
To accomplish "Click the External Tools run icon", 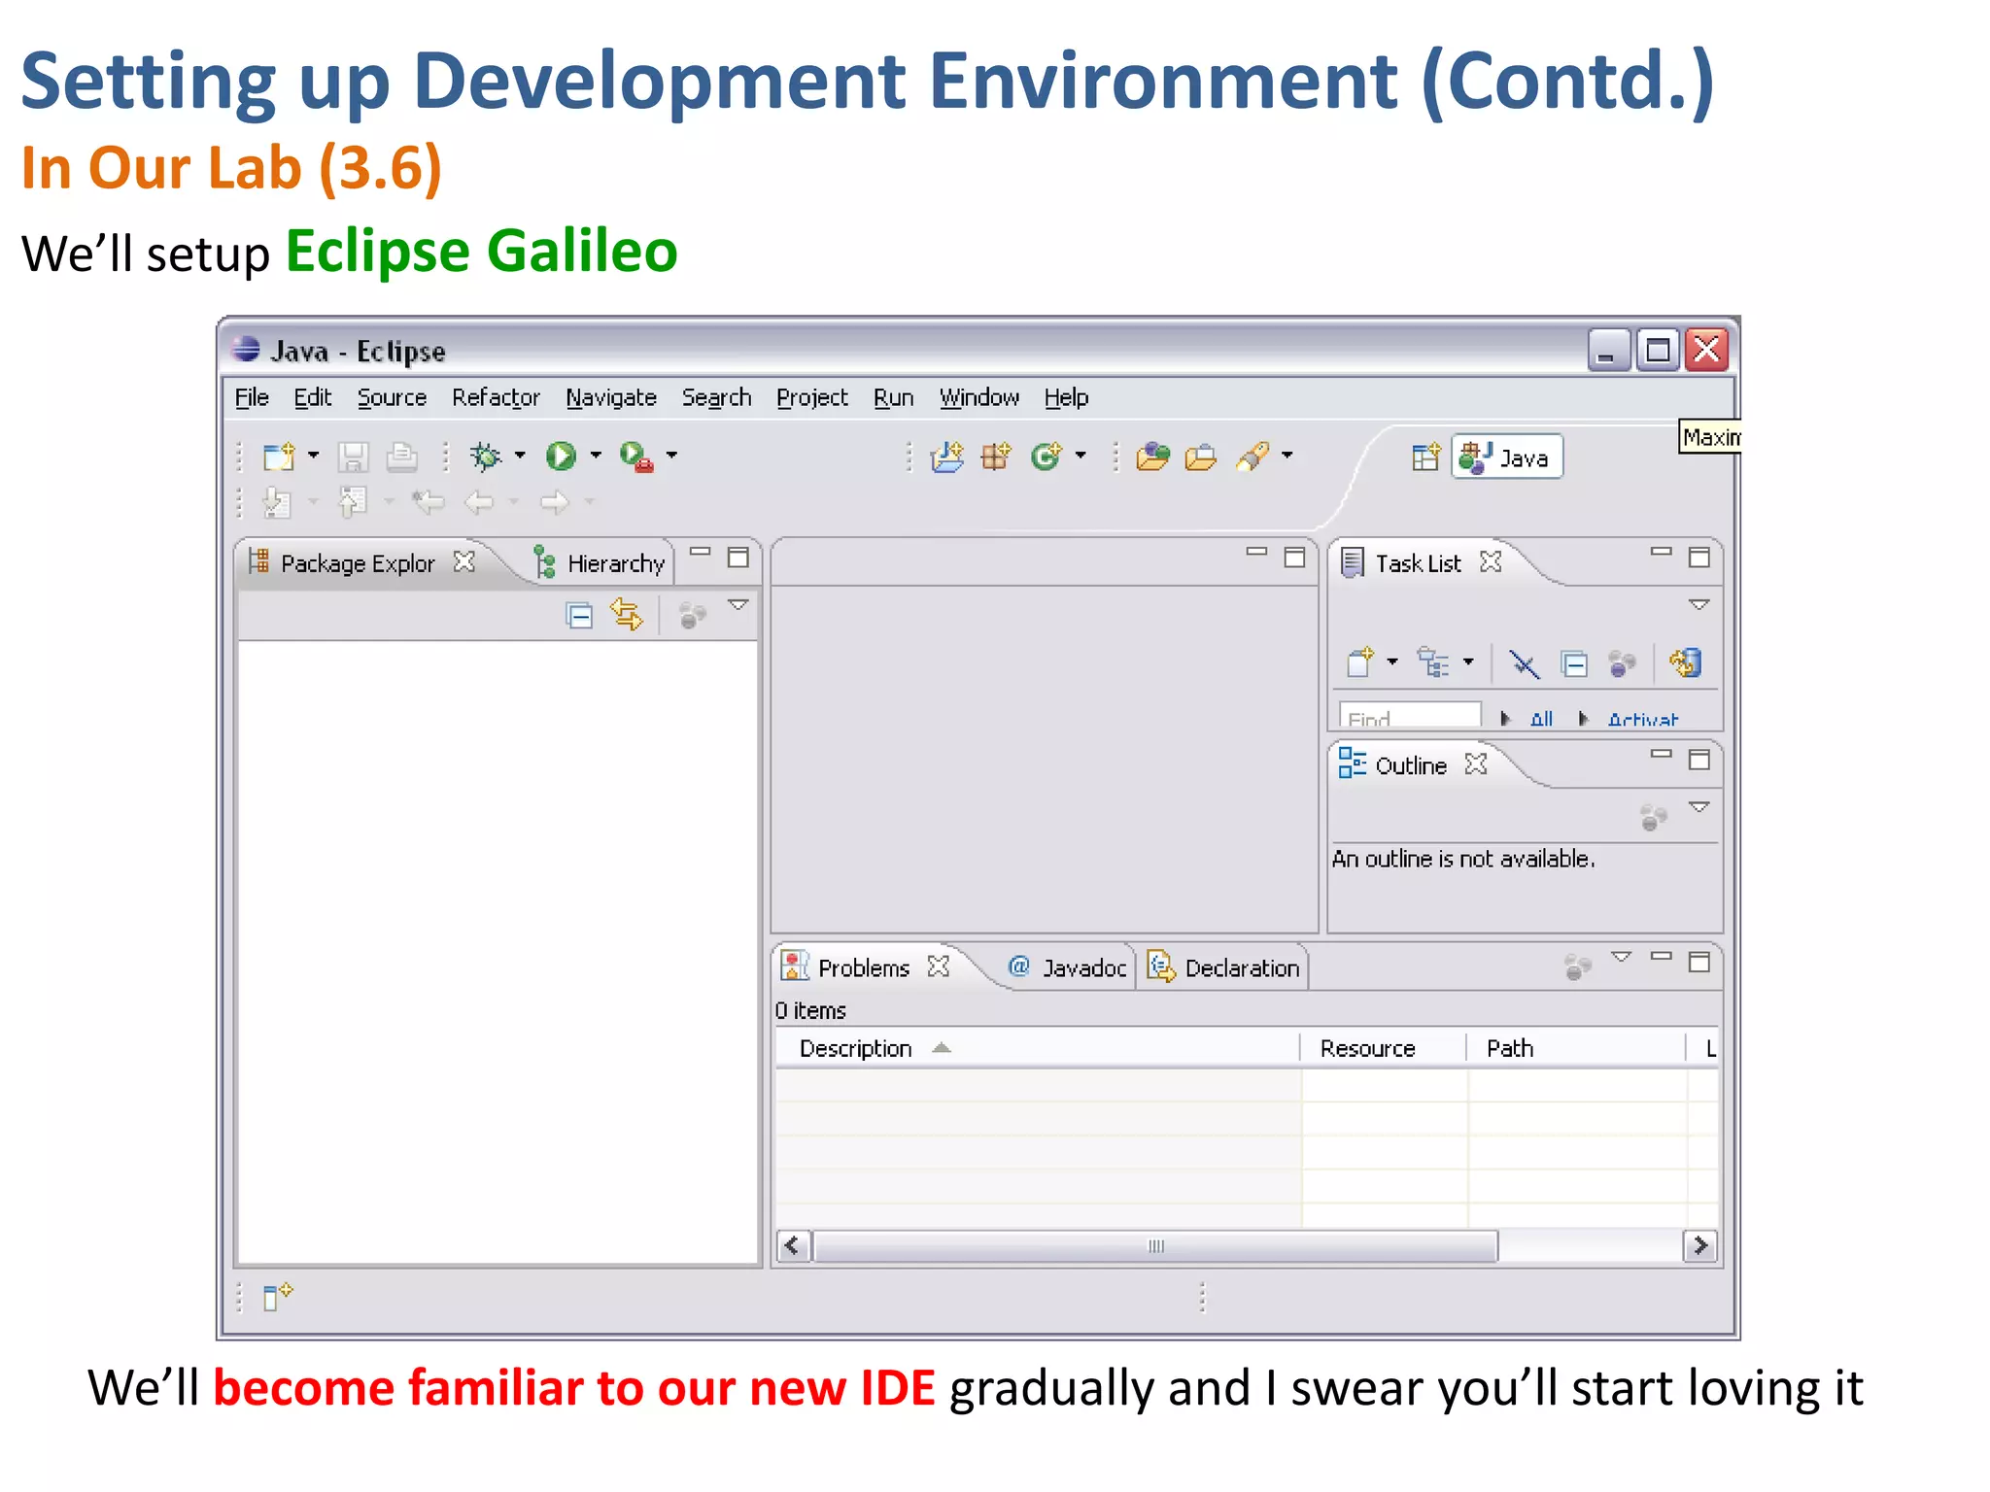I will click(x=636, y=456).
